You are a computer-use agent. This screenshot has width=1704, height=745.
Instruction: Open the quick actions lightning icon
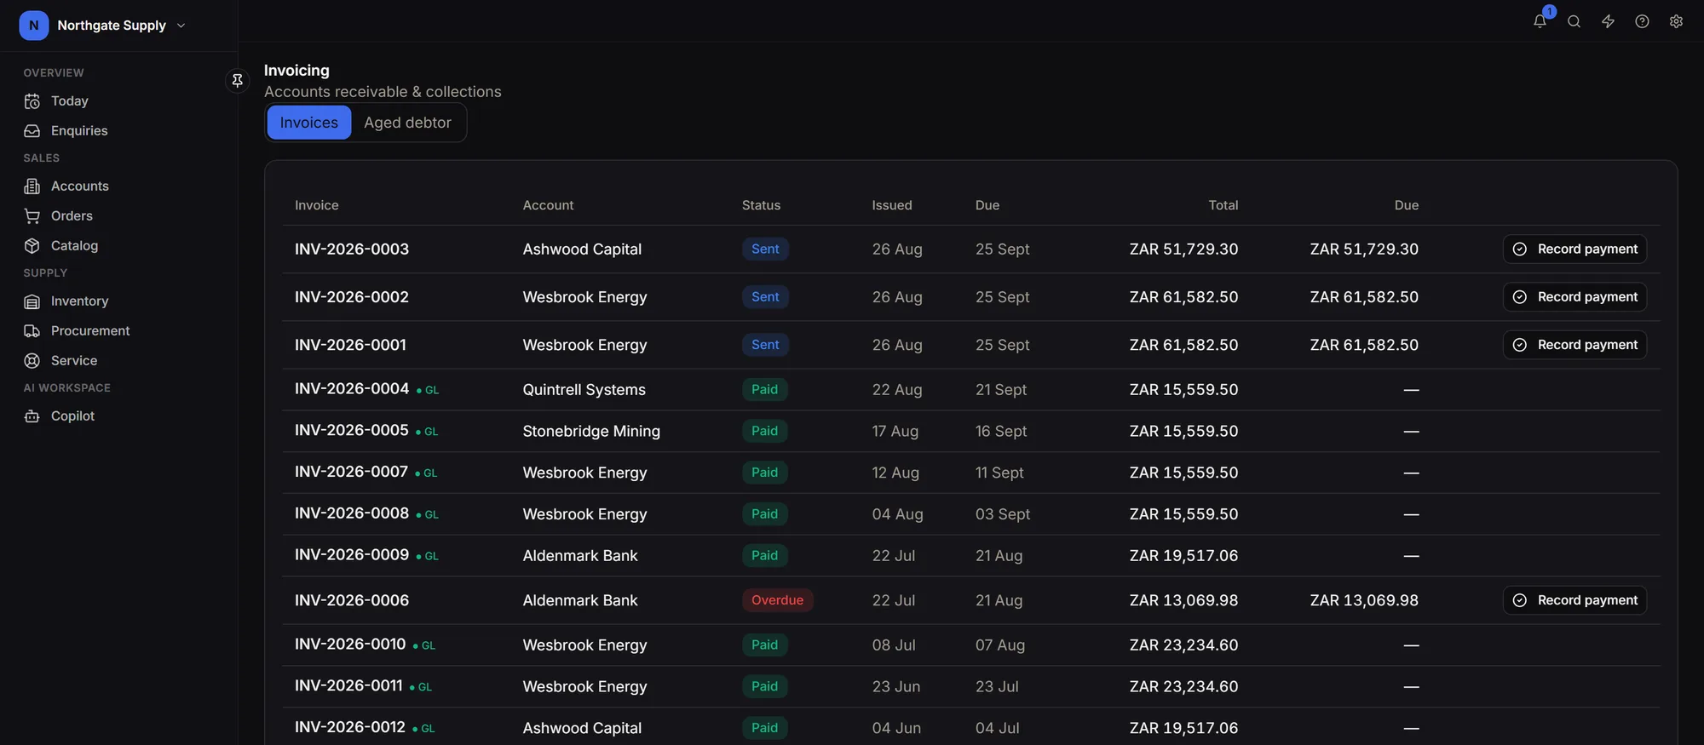tap(1608, 21)
